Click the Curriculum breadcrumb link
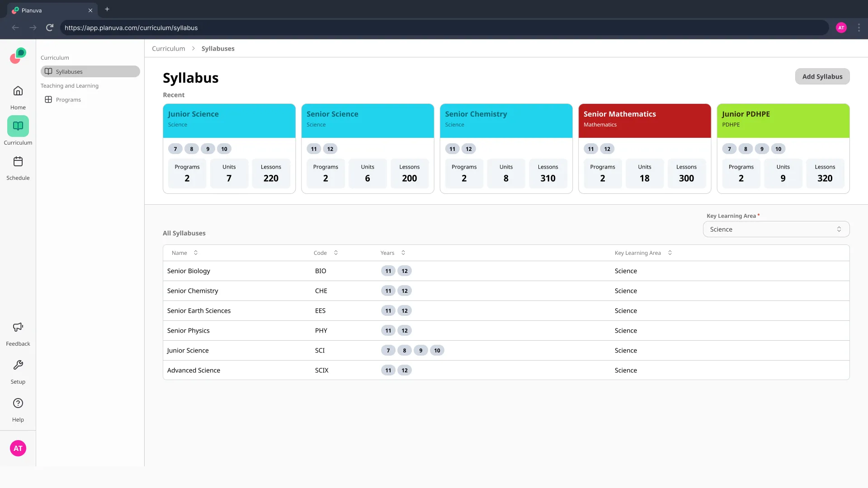The image size is (868, 488). tap(168, 48)
